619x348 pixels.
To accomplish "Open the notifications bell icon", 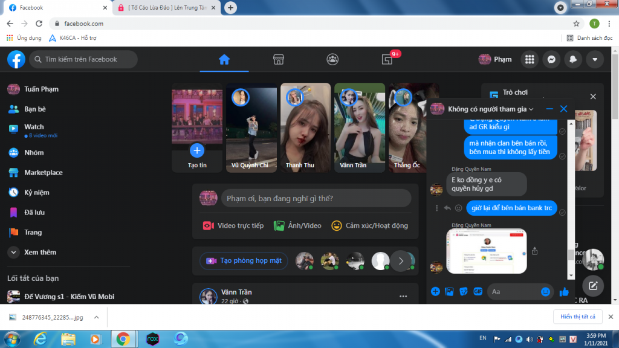I will coord(573,59).
